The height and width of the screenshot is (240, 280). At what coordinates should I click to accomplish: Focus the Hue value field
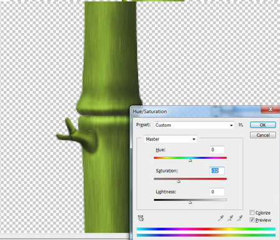pos(217,150)
